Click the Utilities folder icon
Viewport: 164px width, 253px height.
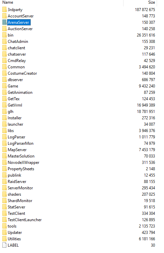(x=4, y=239)
